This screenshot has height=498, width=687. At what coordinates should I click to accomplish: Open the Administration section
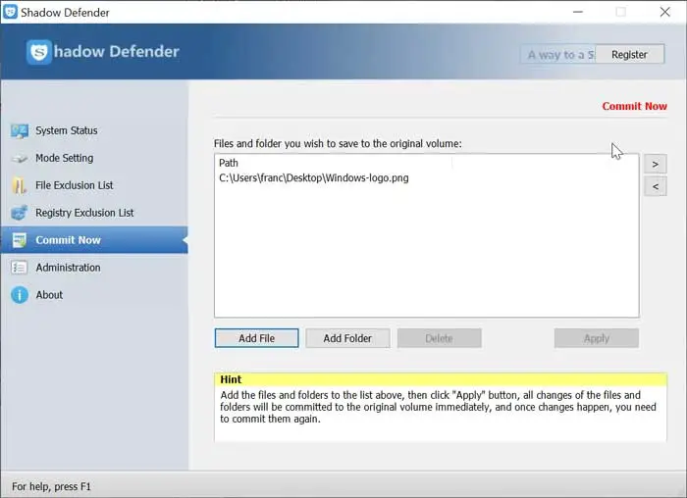click(68, 268)
